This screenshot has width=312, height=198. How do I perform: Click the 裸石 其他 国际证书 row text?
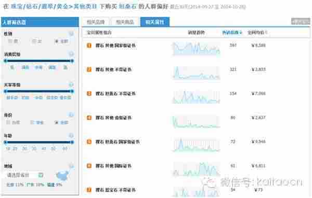pos(113,166)
